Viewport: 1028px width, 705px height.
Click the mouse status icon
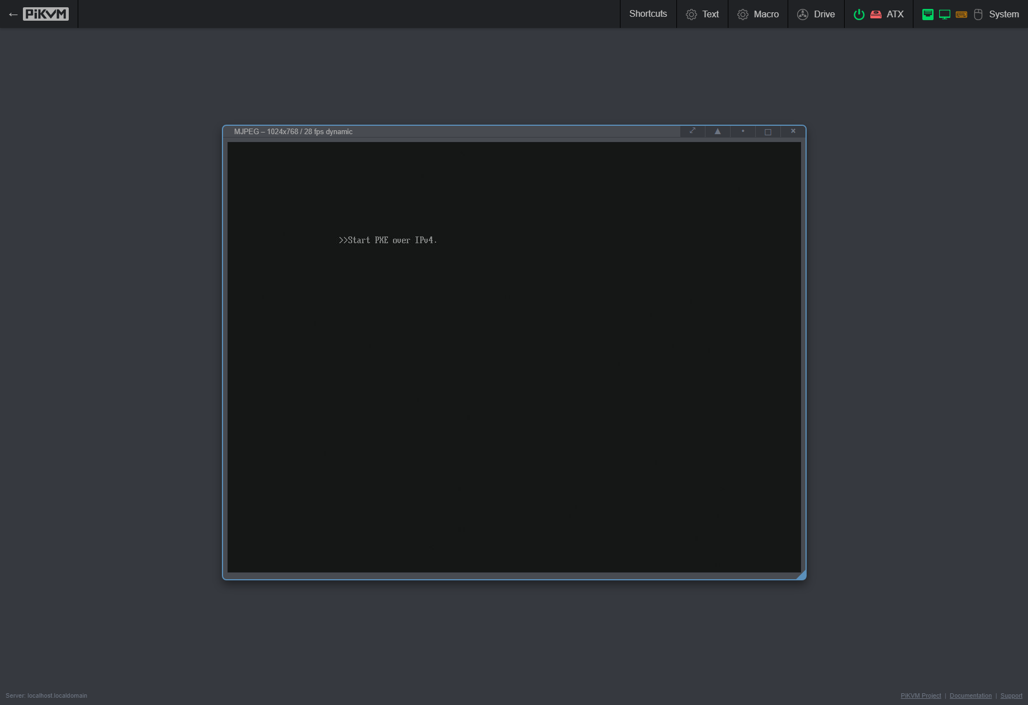978,15
